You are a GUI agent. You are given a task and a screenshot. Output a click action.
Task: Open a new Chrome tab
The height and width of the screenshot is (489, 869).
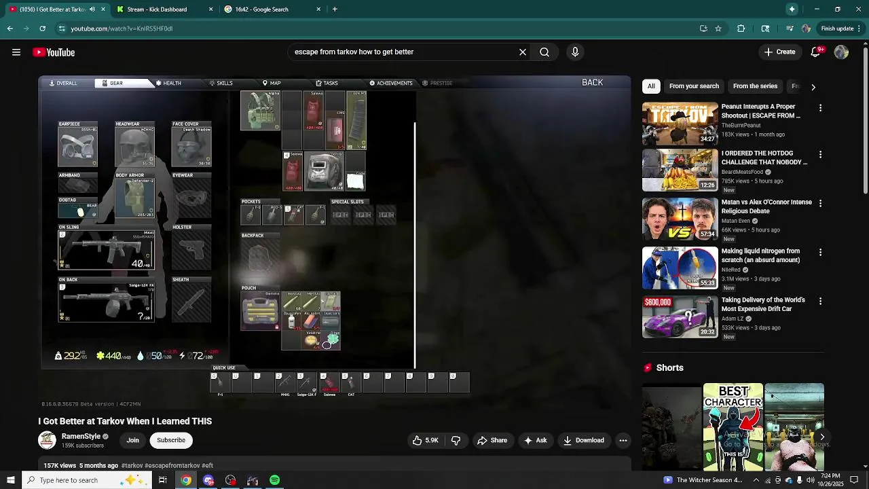[x=335, y=9]
